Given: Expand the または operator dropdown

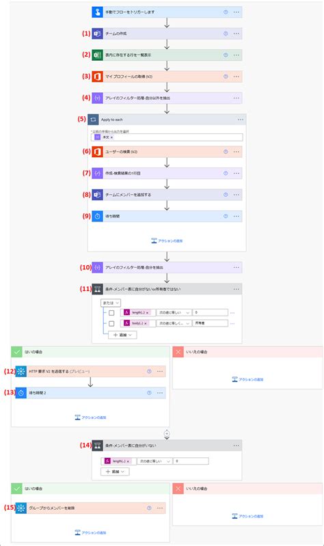Looking at the screenshot, I should pyautogui.click(x=111, y=303).
